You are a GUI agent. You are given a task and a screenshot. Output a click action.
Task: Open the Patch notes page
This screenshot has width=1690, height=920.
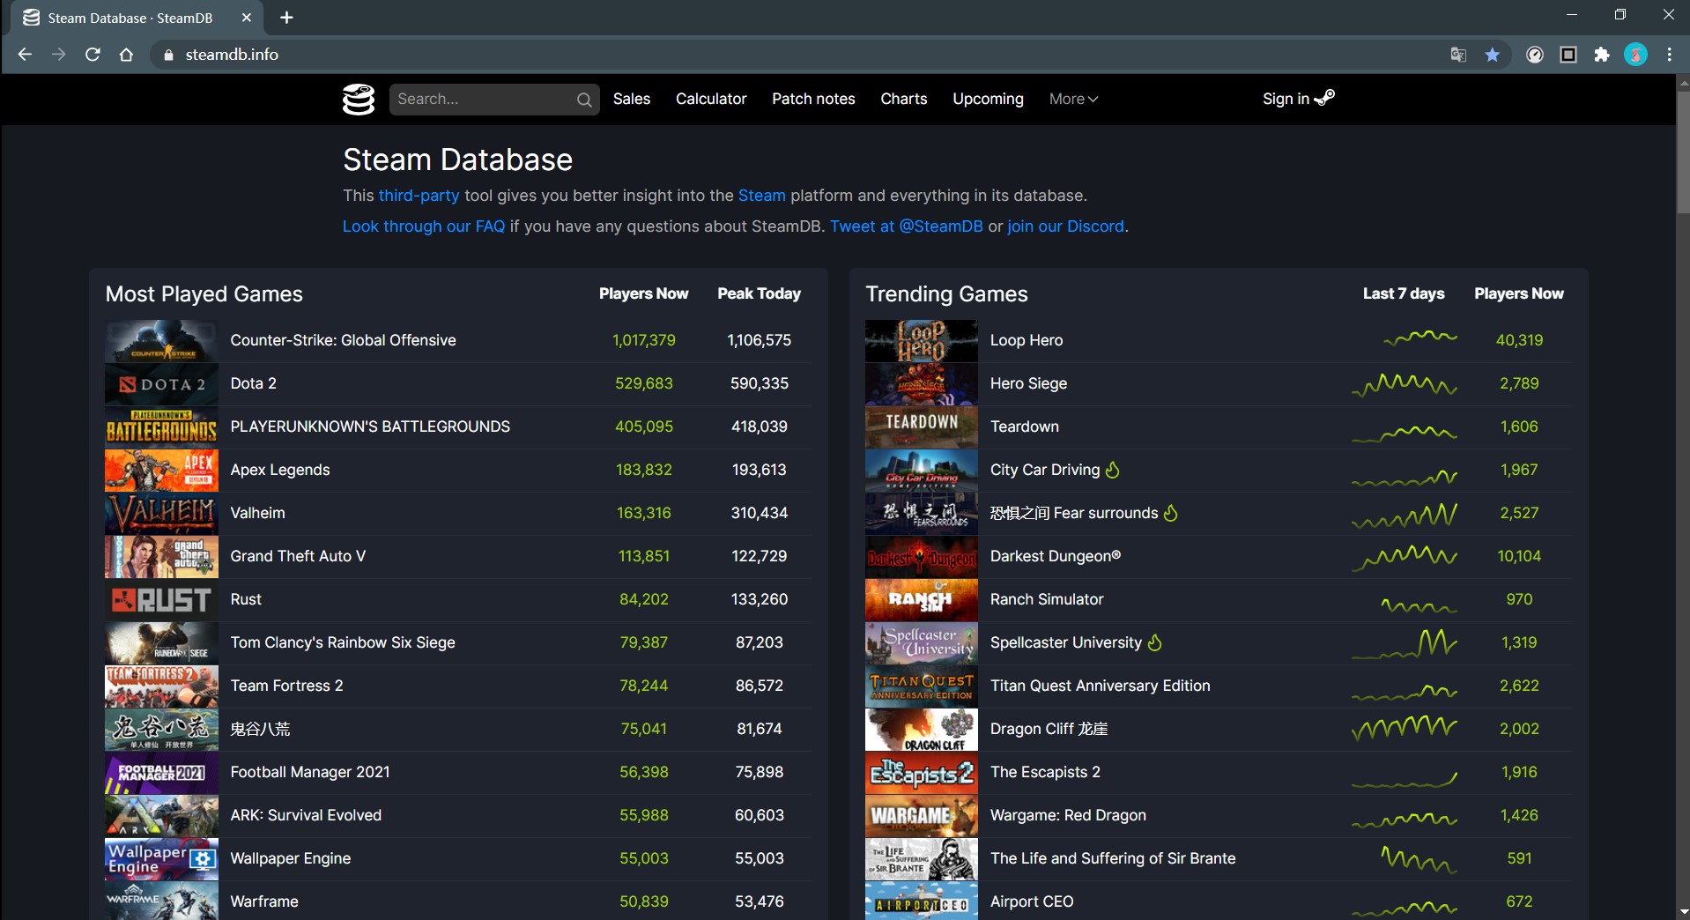click(x=813, y=99)
